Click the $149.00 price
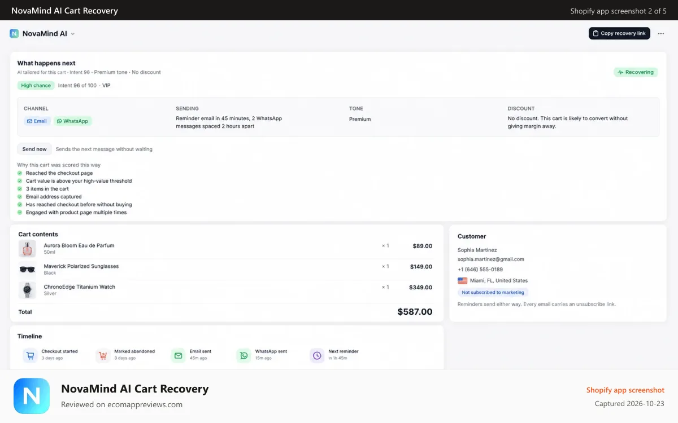Image resolution: width=678 pixels, height=423 pixels. pyautogui.click(x=421, y=267)
